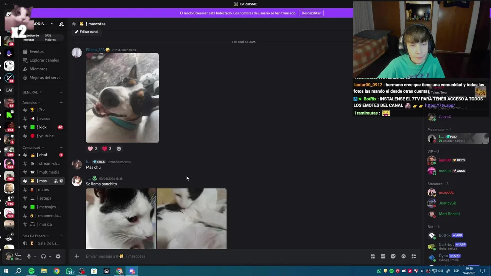Collapse the Anuncios category

click(x=31, y=103)
